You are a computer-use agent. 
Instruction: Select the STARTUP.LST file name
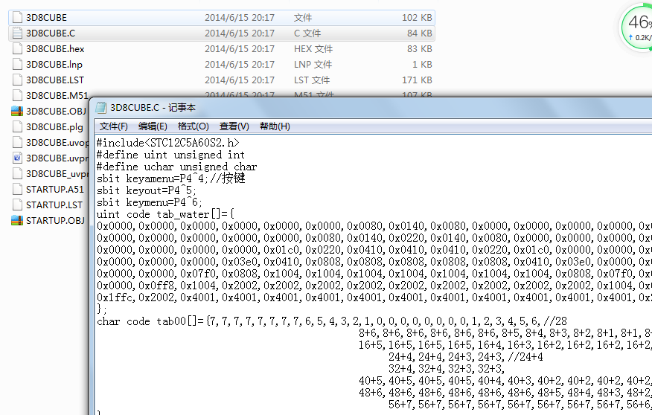[54, 205]
